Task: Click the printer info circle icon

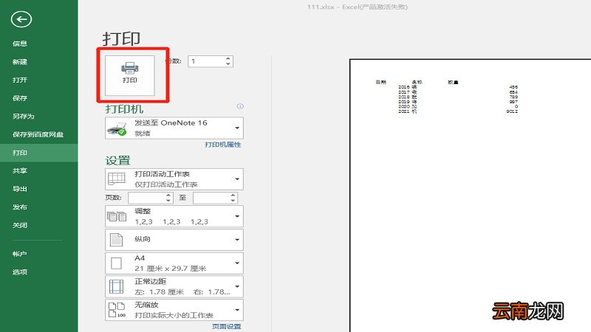Action: click(240, 106)
